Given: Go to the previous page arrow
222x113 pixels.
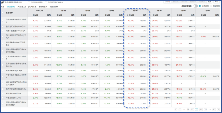Looking at the screenshot, I should click(x=176, y=110).
